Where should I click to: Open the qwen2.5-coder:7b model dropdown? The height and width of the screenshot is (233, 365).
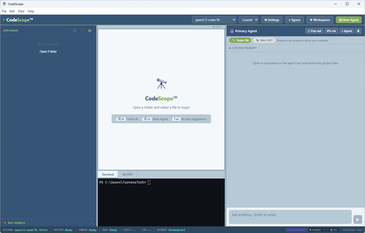click(x=214, y=20)
